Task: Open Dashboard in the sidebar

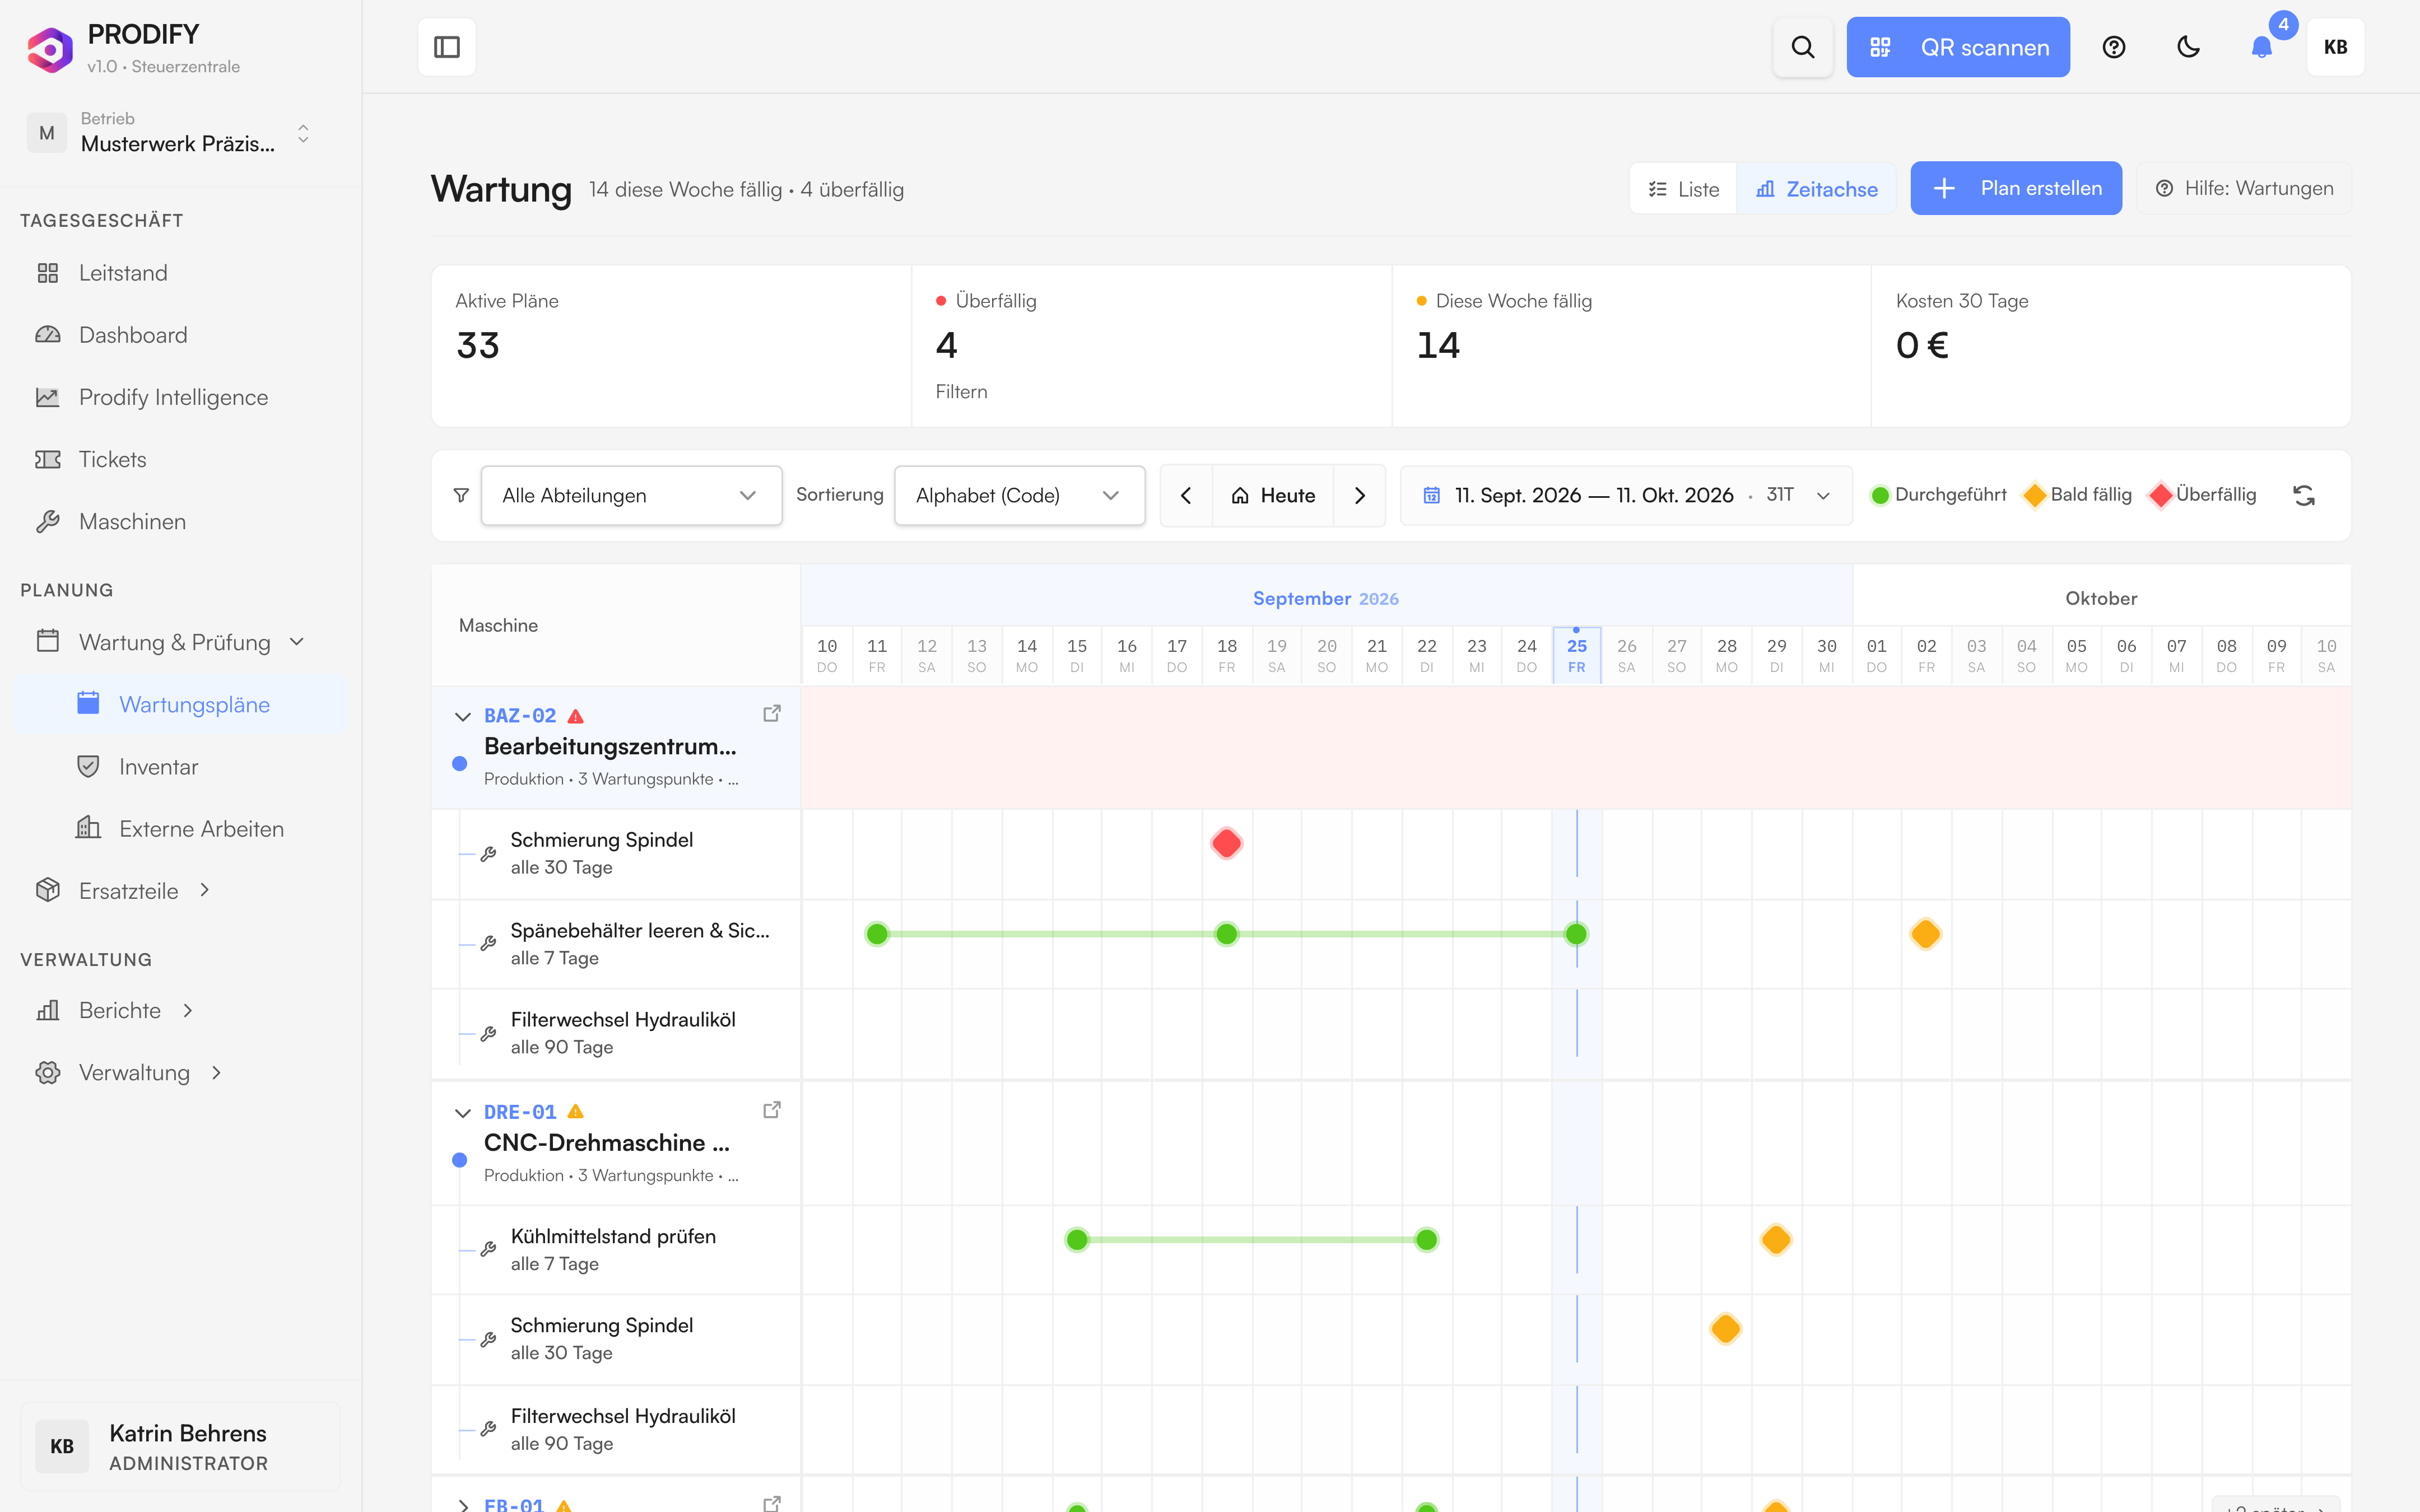Action: pyautogui.click(x=180, y=335)
